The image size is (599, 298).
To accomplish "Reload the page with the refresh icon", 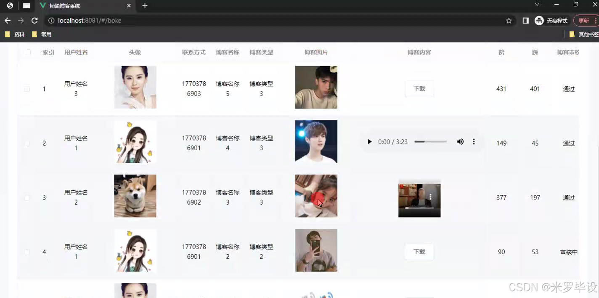I will [x=35, y=21].
